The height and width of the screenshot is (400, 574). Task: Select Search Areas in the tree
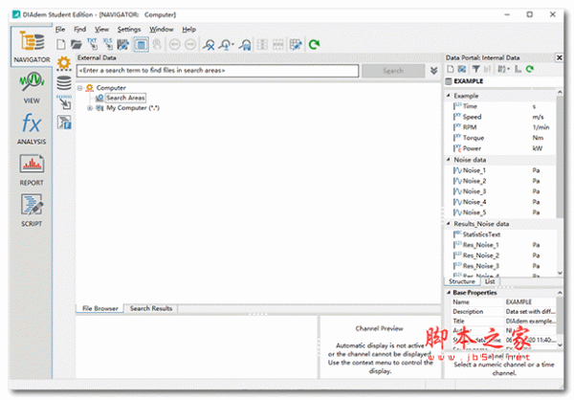[x=125, y=98]
